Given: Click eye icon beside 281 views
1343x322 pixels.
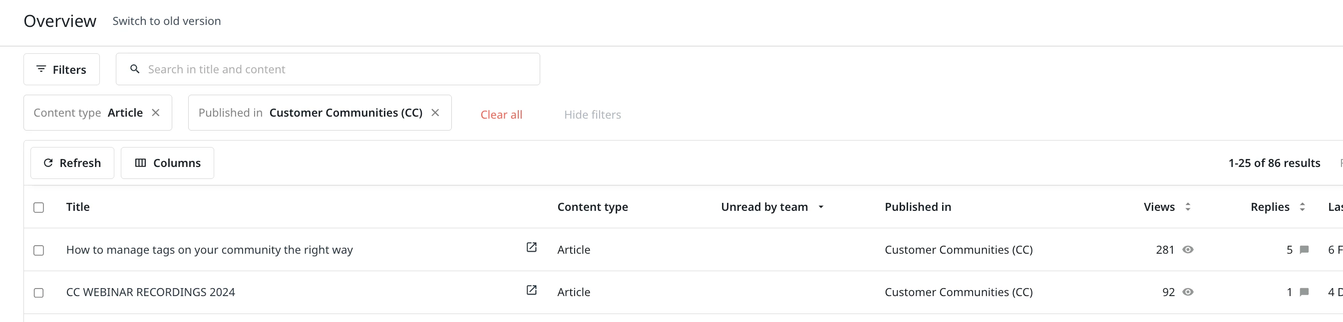Looking at the screenshot, I should click(1188, 249).
